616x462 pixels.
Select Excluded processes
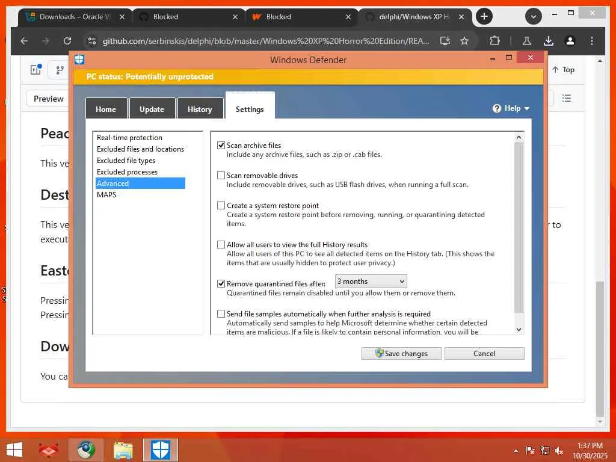pos(127,171)
